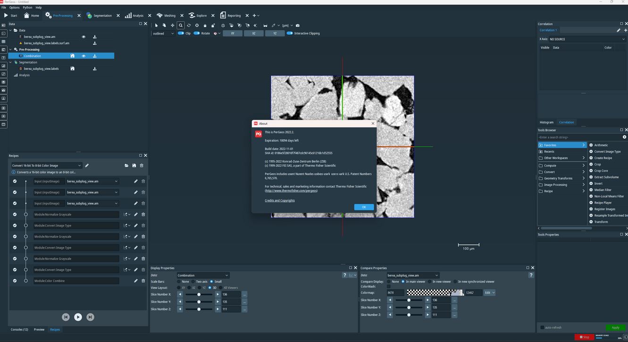Click the help question mark in Compare Properties
Viewport: 628px width, 342px height.
[x=531, y=275]
